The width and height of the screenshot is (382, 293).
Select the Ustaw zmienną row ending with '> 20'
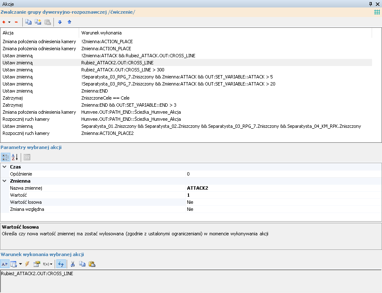click(x=187, y=84)
